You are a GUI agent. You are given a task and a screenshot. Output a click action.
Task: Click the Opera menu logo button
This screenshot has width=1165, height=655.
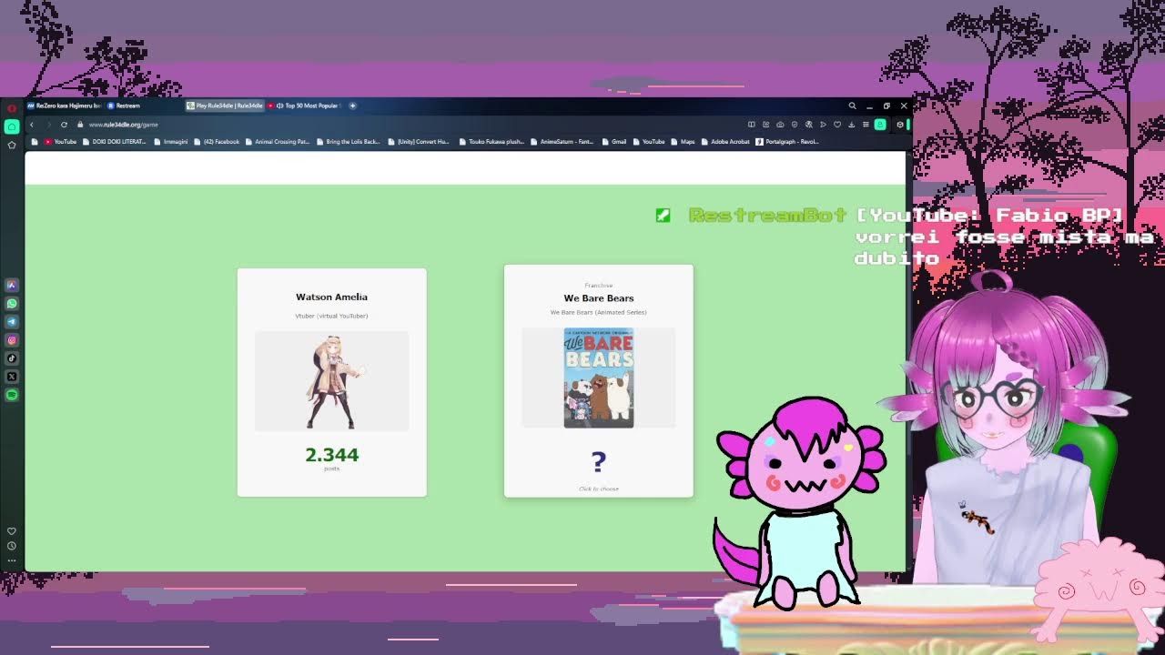[12, 108]
